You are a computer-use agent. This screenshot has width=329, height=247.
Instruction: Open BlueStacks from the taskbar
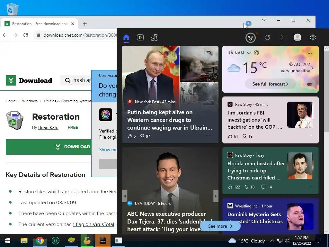point(71,241)
